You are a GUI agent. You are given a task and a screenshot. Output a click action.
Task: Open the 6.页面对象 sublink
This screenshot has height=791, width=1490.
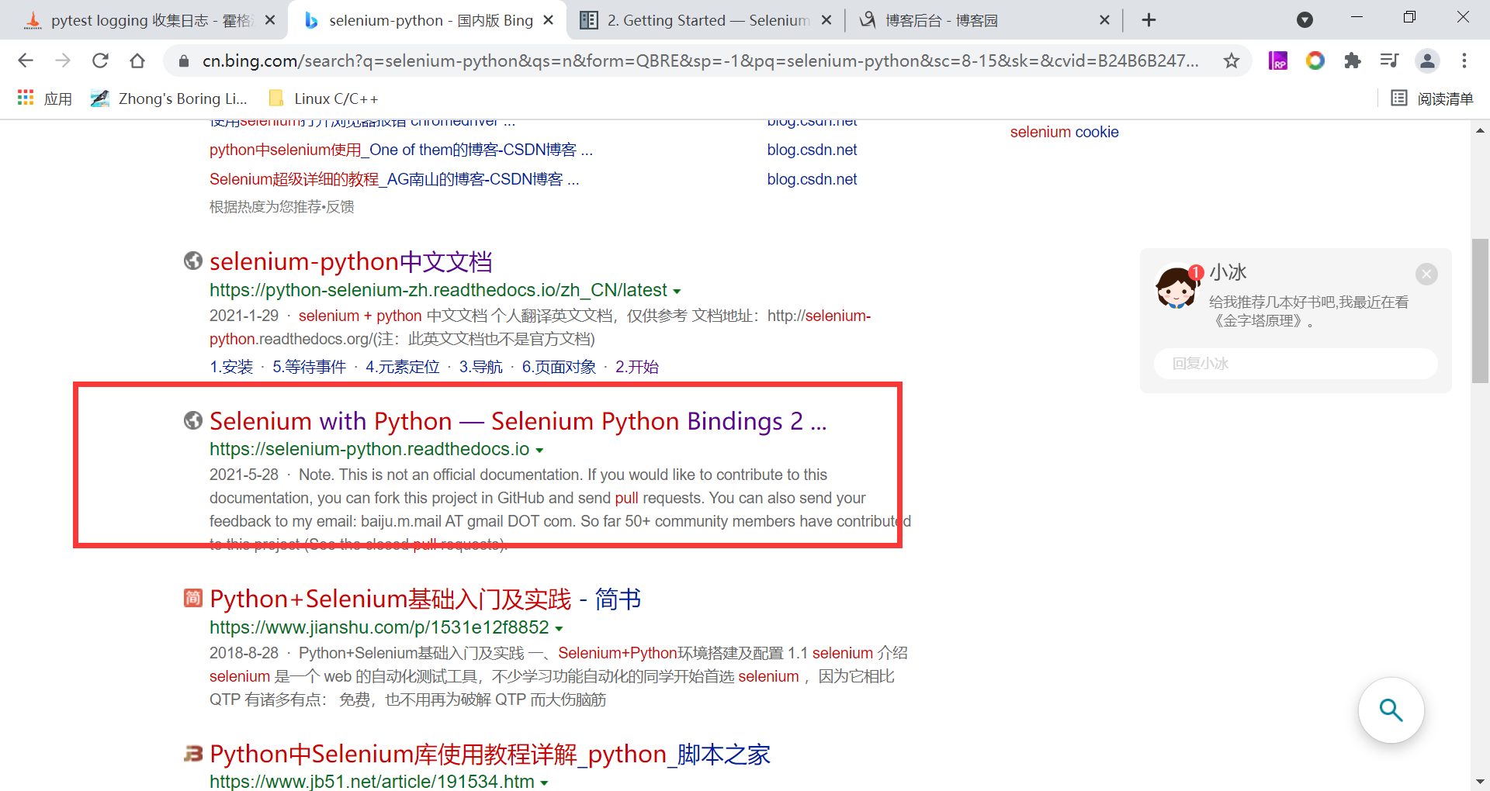[x=559, y=367]
